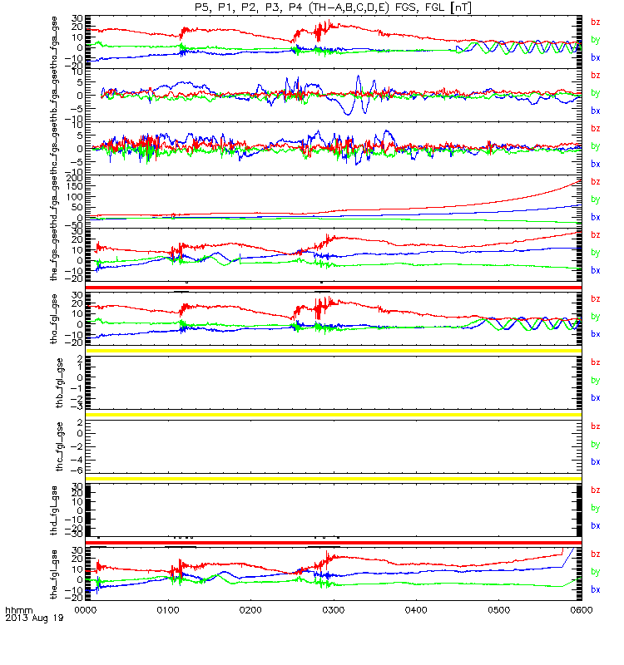
Task: Click bz legend of the the_fgl_gse panel
Action: [x=595, y=554]
